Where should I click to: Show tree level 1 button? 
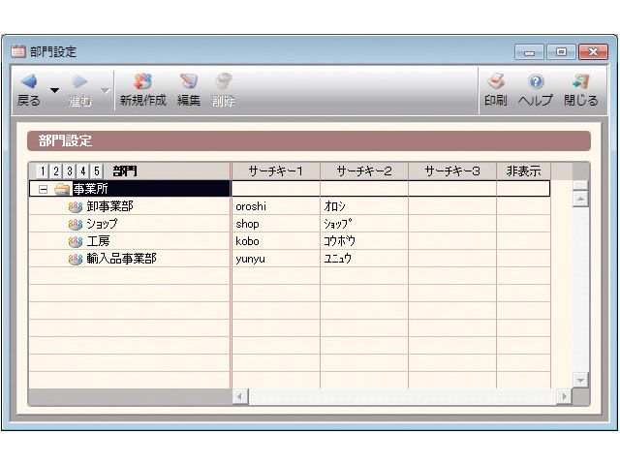point(43,171)
